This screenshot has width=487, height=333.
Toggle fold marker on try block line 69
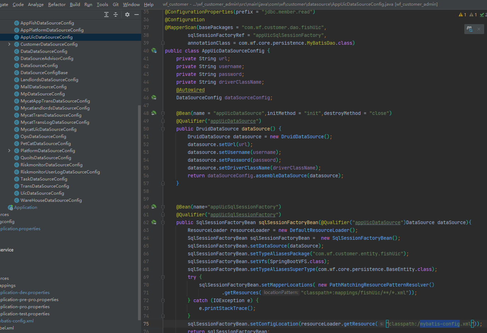click(x=163, y=277)
